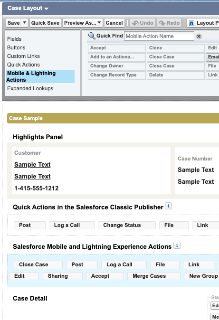Click the Undo arrow icon
219x320 pixels.
click(x=135, y=23)
